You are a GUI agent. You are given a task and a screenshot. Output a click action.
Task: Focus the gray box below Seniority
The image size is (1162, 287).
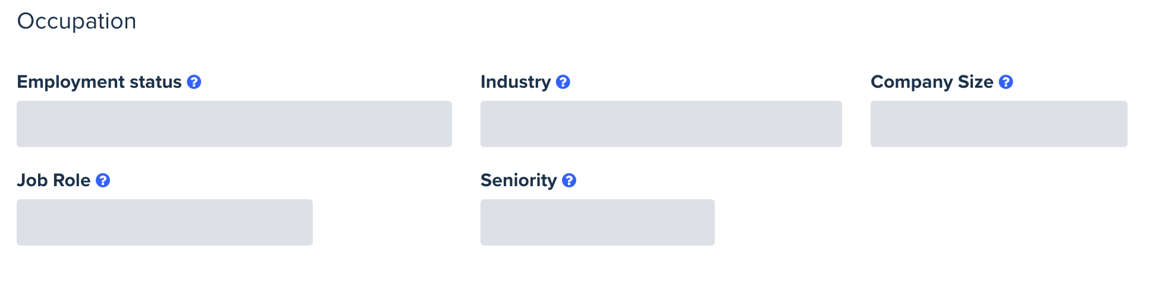point(598,222)
